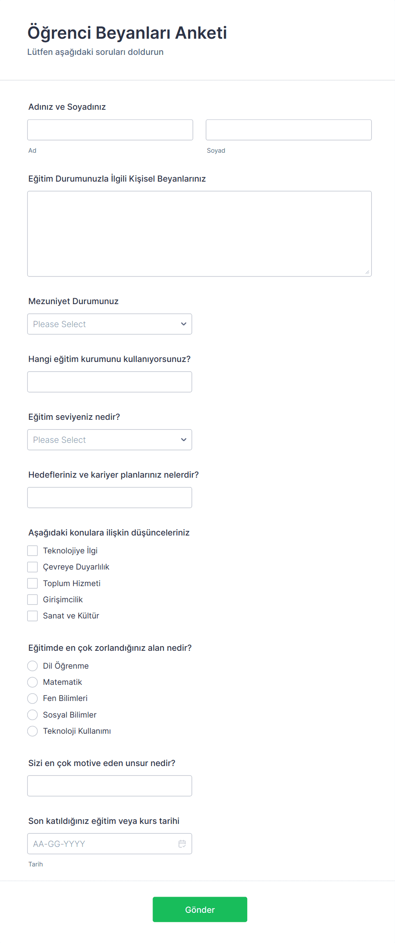Submit the form with Gönder button
The image size is (395, 943).
point(200,909)
